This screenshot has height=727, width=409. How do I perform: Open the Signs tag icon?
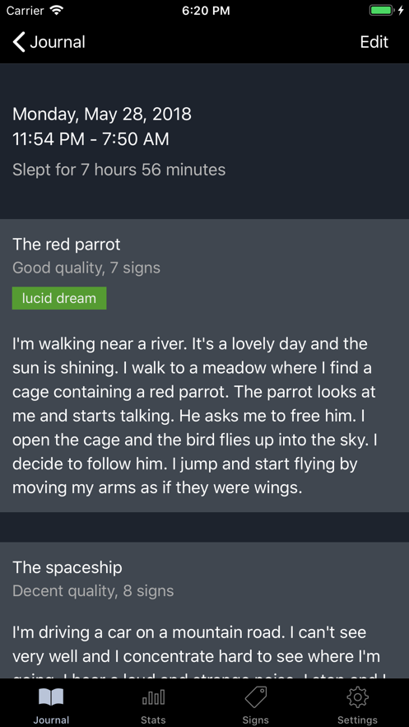point(256,697)
